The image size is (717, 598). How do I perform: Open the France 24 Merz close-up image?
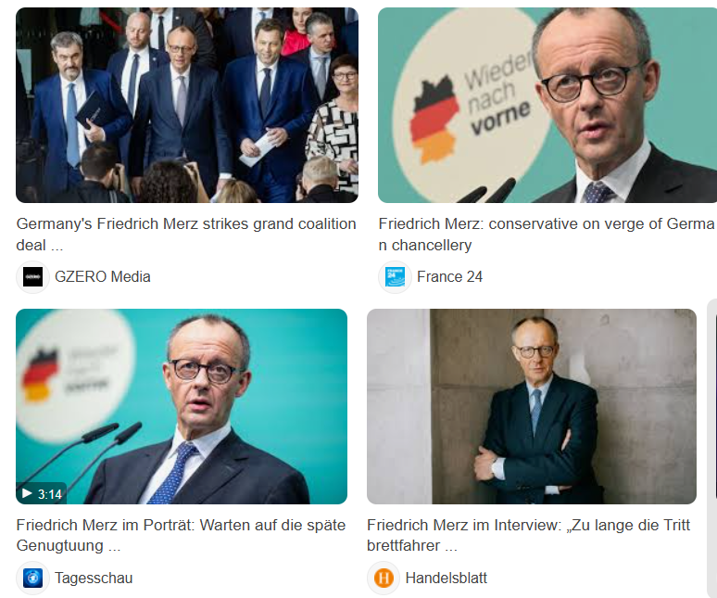[547, 105]
